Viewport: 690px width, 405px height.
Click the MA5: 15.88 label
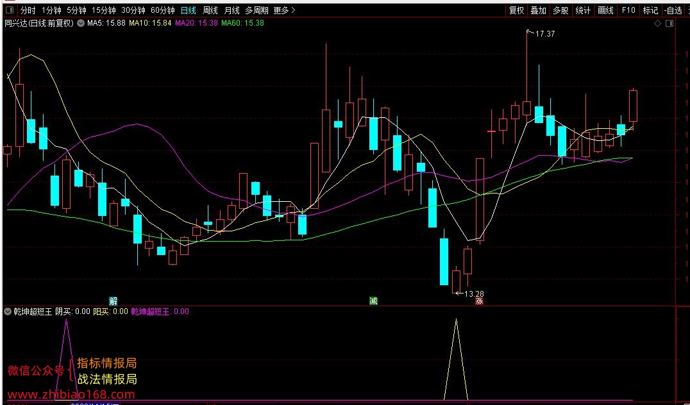click(106, 23)
